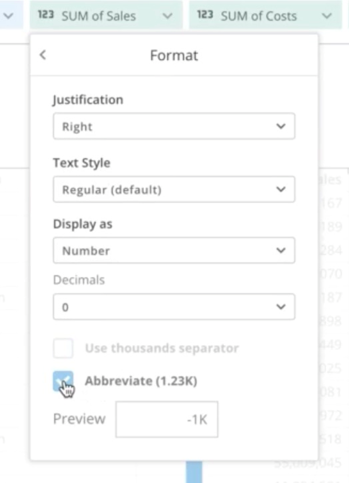Click inside the Preview value field
The width and height of the screenshot is (349, 483).
[x=167, y=418]
